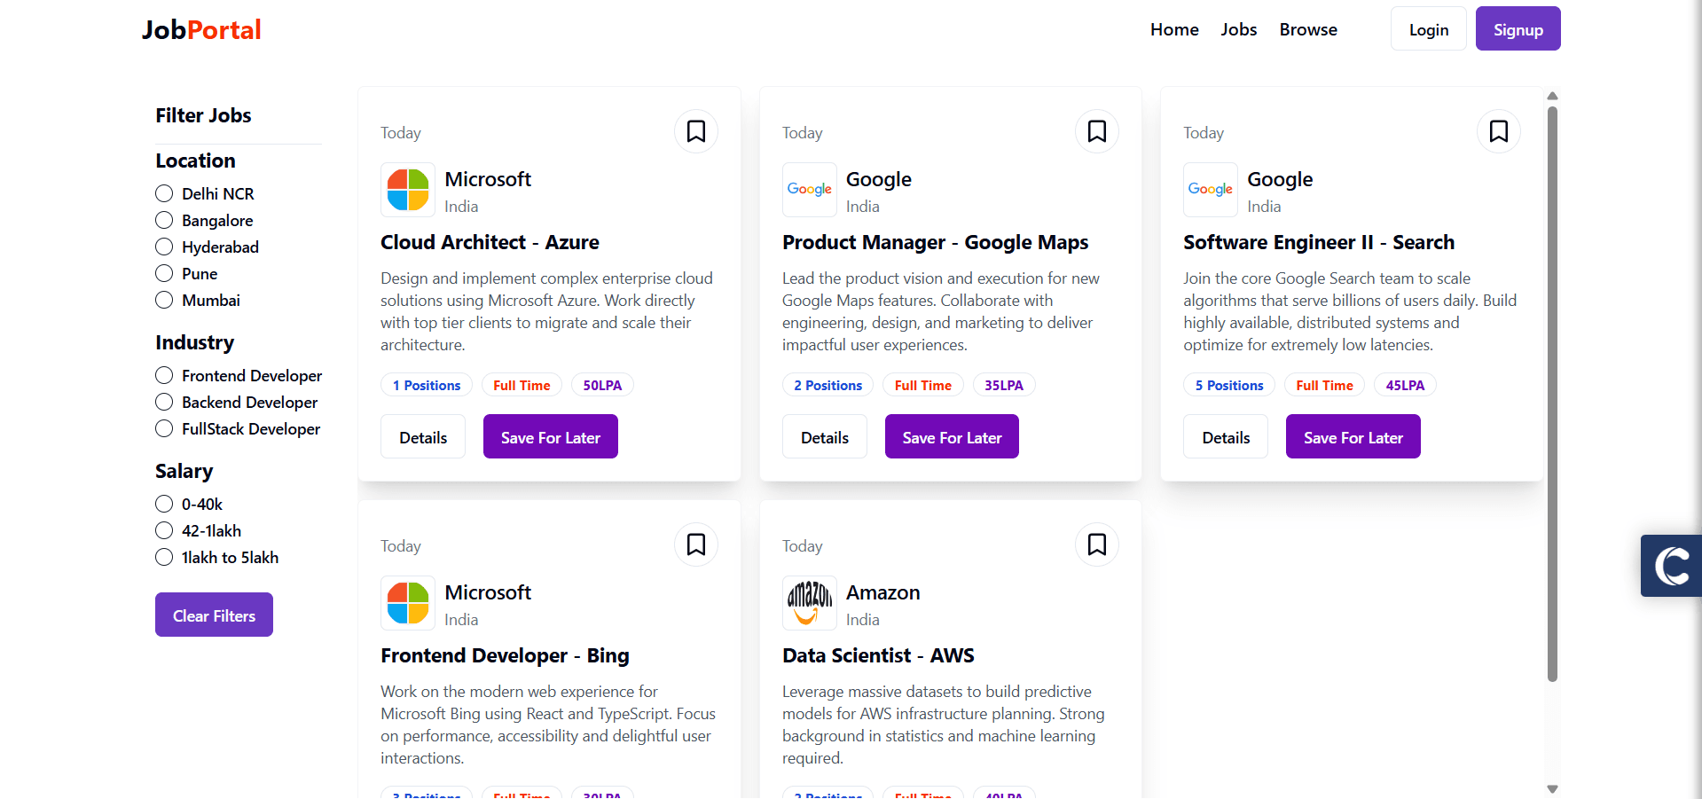This screenshot has height=799, width=1702.
Task: Save Cloud Architect - Azure for later
Action: 551,436
